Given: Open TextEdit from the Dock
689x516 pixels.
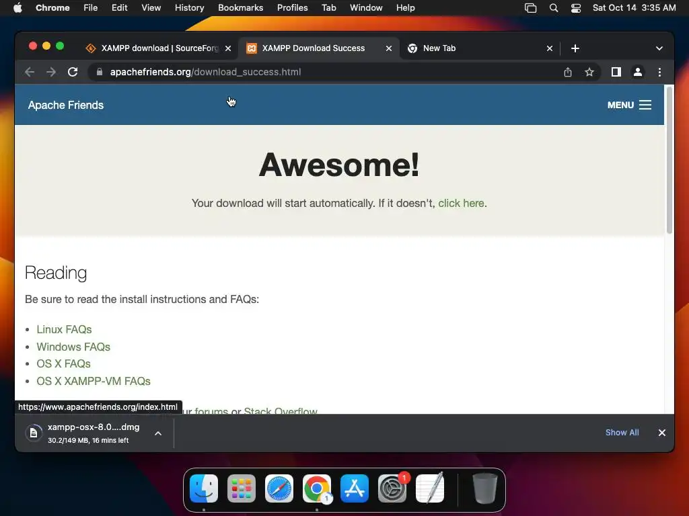Looking at the screenshot, I should [430, 488].
